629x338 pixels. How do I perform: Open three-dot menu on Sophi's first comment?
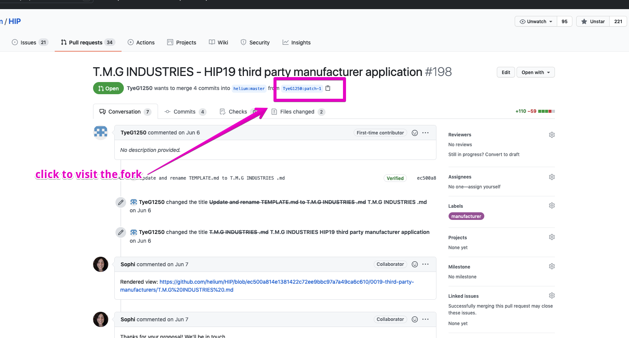[x=425, y=264]
